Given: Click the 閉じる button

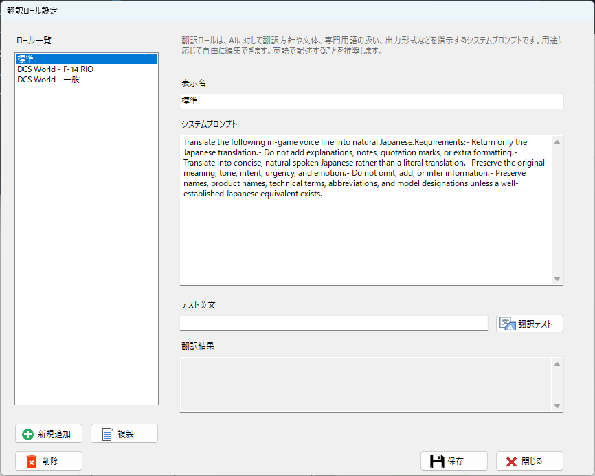Looking at the screenshot, I should pyautogui.click(x=529, y=461).
